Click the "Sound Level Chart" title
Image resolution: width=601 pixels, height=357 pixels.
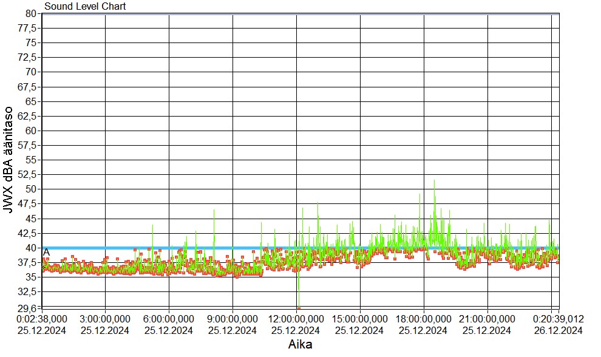pyautogui.click(x=84, y=7)
